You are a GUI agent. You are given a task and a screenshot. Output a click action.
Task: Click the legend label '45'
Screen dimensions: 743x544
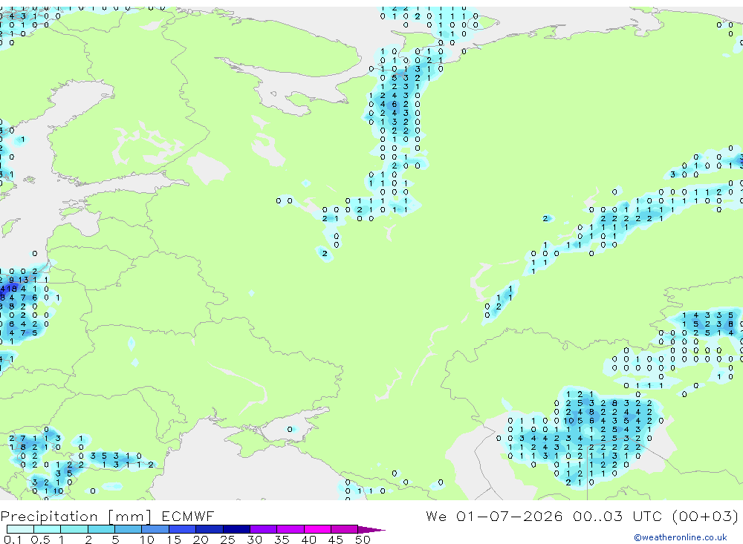pos(336,540)
